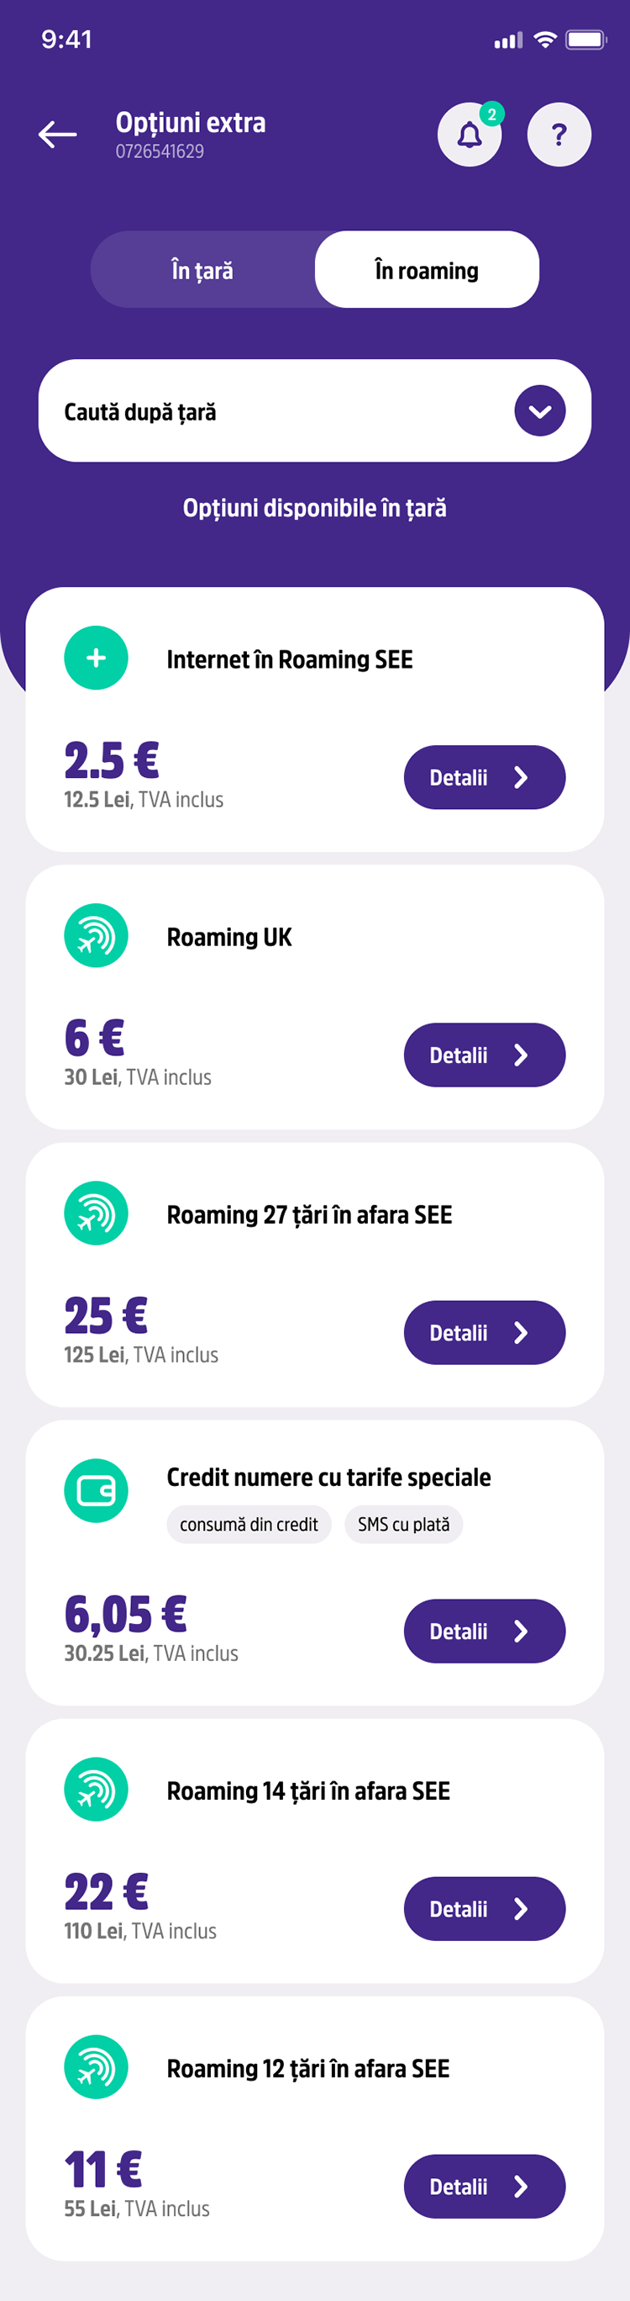The height and width of the screenshot is (2301, 630).
Task: View Detalii for Roaming UK
Action: [485, 1055]
